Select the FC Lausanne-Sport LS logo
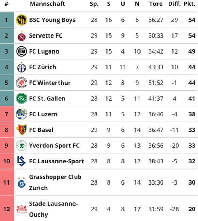The image size is (198, 221). 21,161
